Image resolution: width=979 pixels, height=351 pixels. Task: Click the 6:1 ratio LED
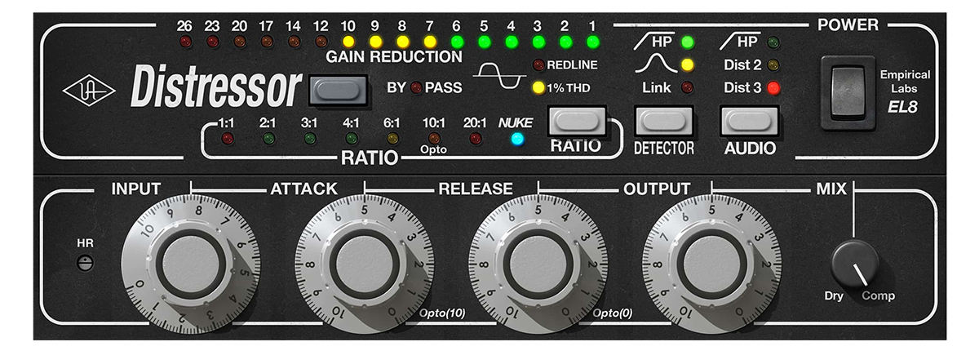tap(392, 138)
